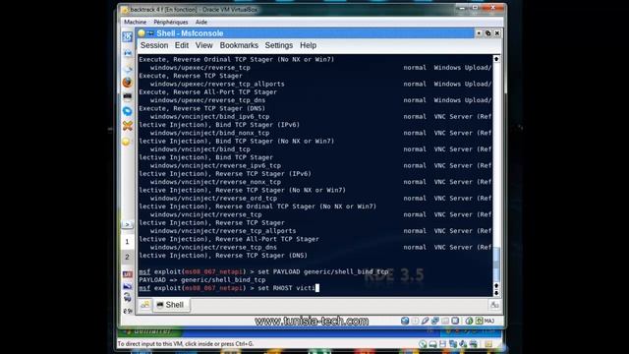Close the Shell - Msfconsole window

497,33
